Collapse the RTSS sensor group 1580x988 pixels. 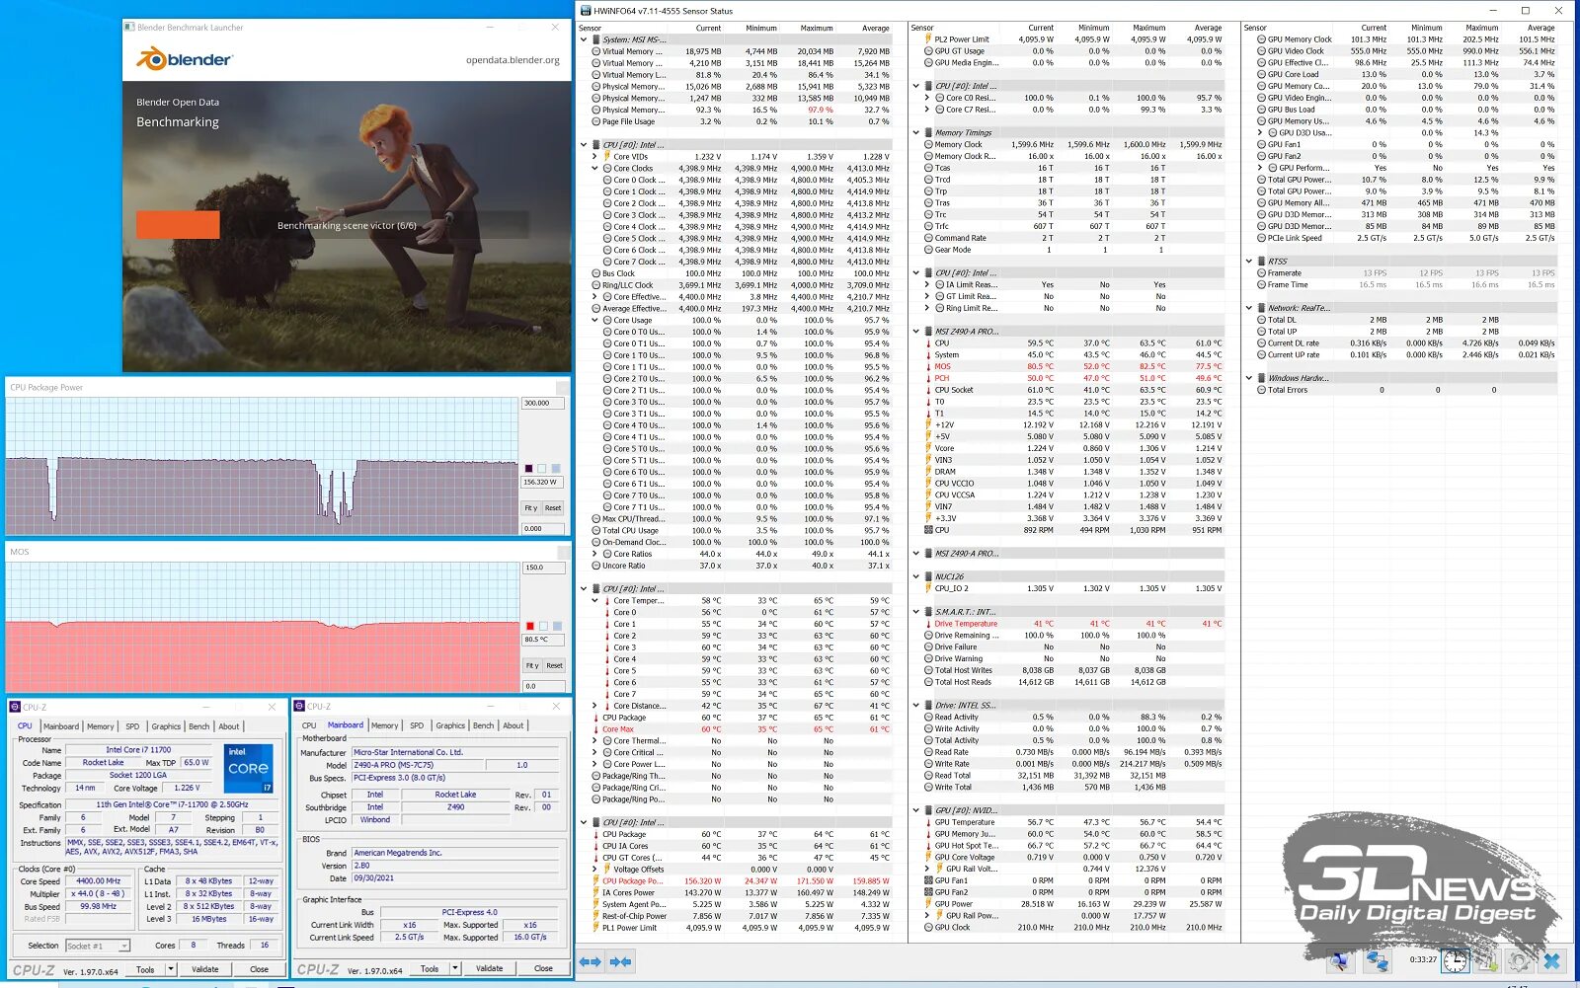pyautogui.click(x=1249, y=262)
